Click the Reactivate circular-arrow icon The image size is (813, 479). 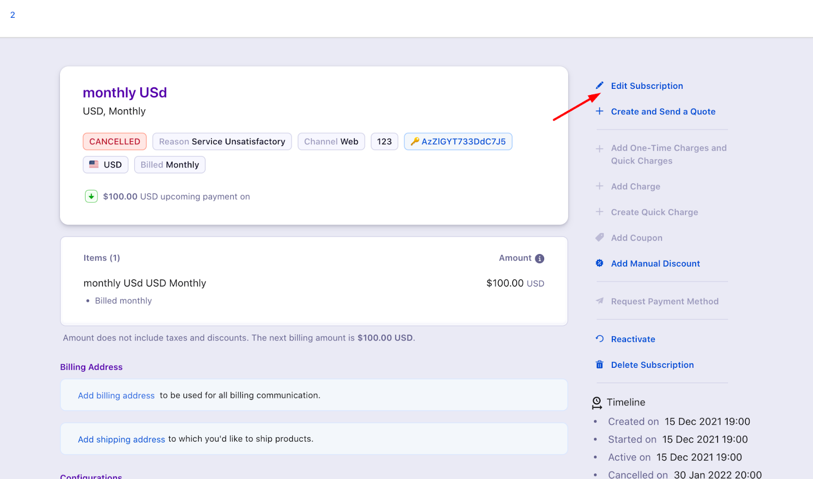[600, 338]
